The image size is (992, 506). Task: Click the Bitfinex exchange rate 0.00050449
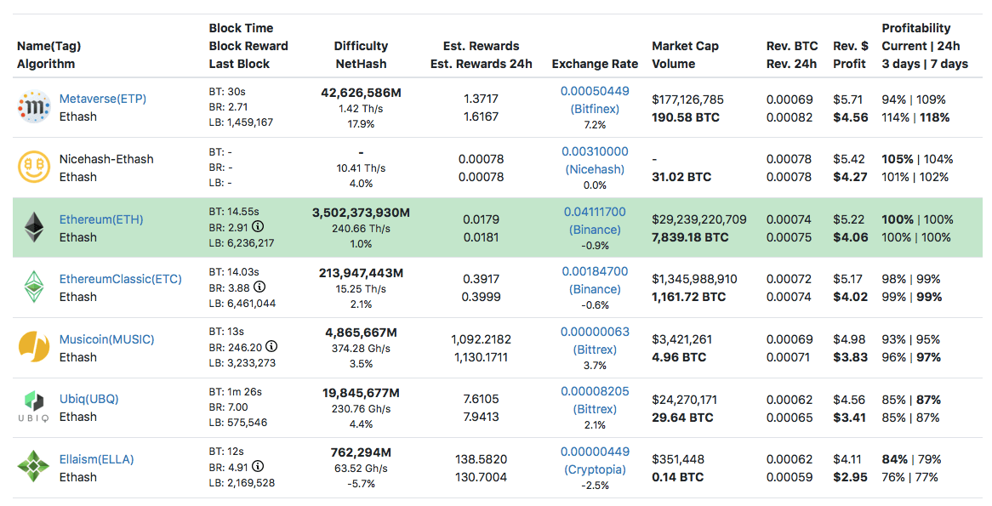(595, 91)
